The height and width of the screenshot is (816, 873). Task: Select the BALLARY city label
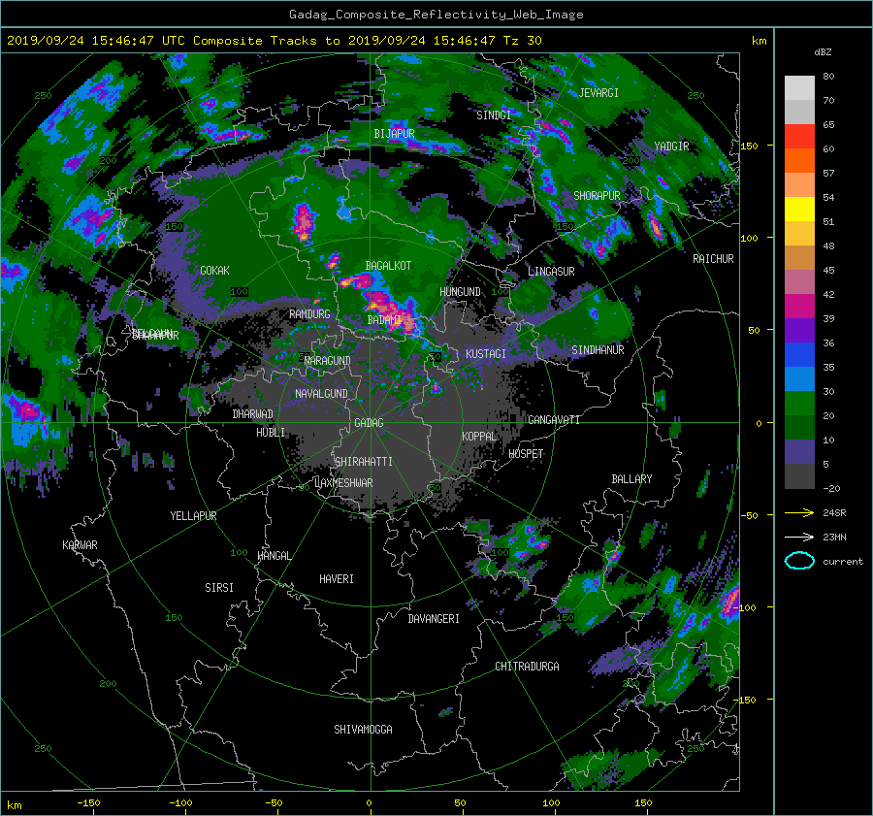click(631, 479)
